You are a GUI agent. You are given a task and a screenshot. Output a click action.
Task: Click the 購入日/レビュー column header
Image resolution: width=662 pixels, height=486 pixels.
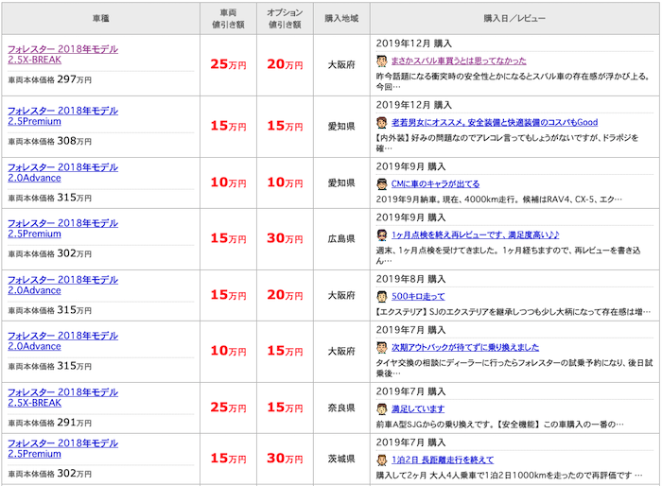click(514, 19)
